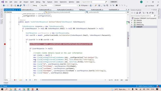161x91 pixels.
Task: Expand the CRMS.BL project node
Action: pos(132,20)
